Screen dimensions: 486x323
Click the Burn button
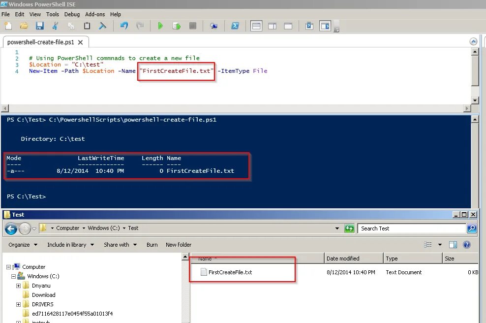(x=152, y=245)
